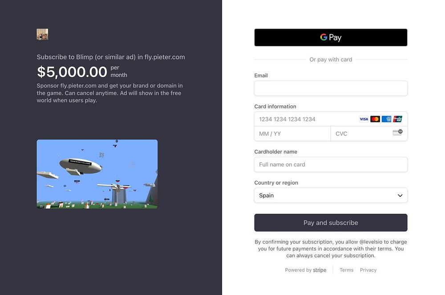Click the merchant avatar image
445x295 pixels.
click(x=42, y=34)
